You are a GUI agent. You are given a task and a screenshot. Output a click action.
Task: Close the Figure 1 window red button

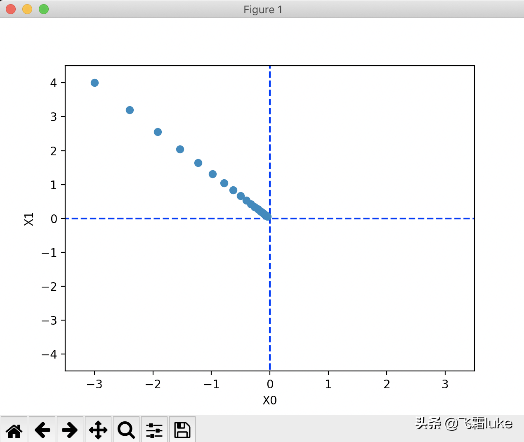coord(11,9)
